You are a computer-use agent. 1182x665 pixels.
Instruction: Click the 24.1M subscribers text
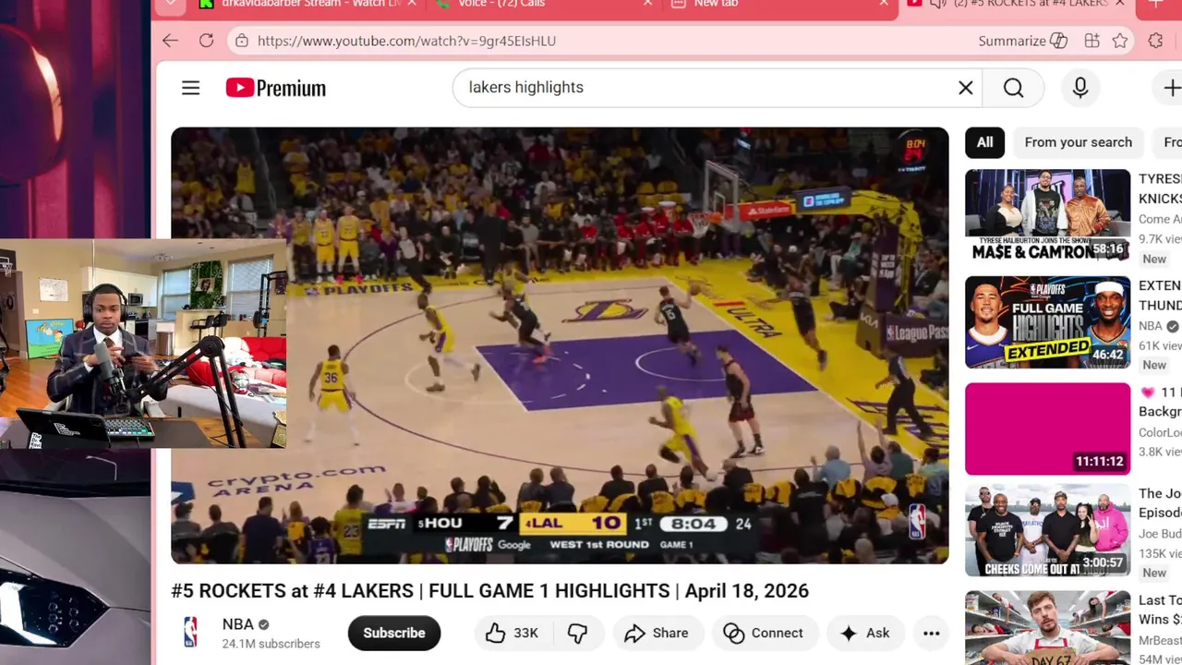pyautogui.click(x=271, y=644)
